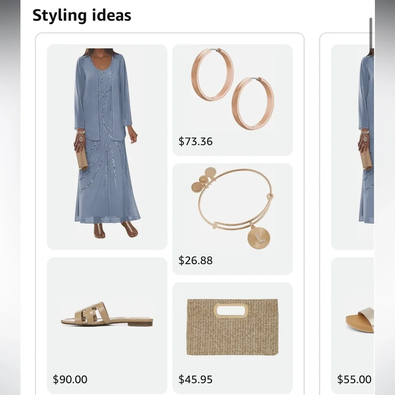Screen dimensions: 395x395
Task: Click the $90.00 sandal price
Action: [x=70, y=379]
